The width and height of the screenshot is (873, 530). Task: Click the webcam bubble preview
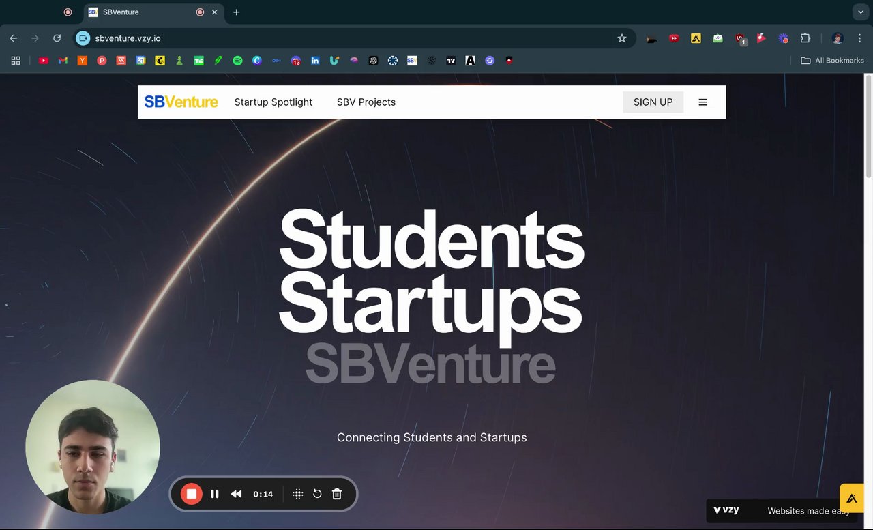[x=93, y=447]
